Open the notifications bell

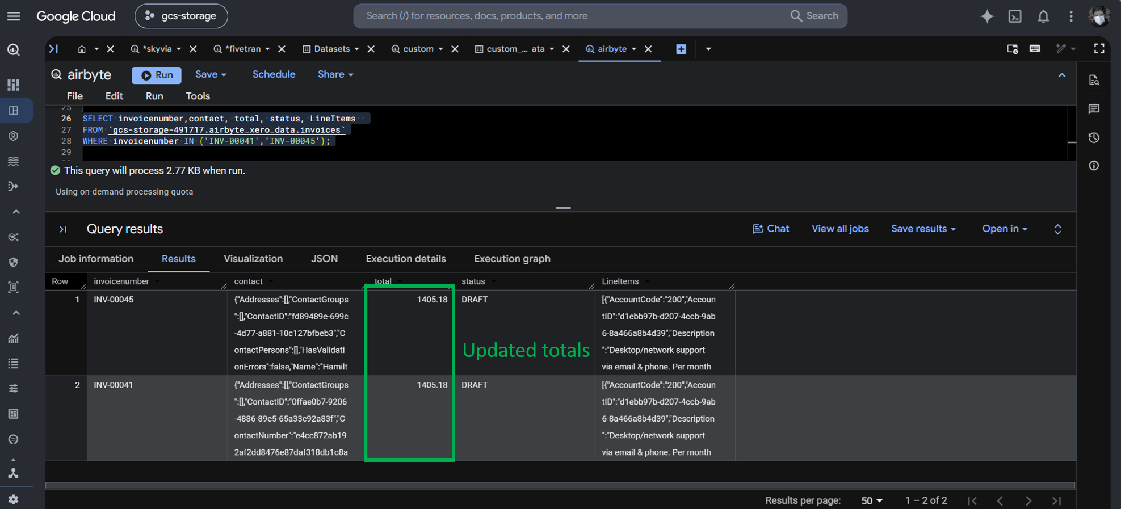pos(1043,16)
